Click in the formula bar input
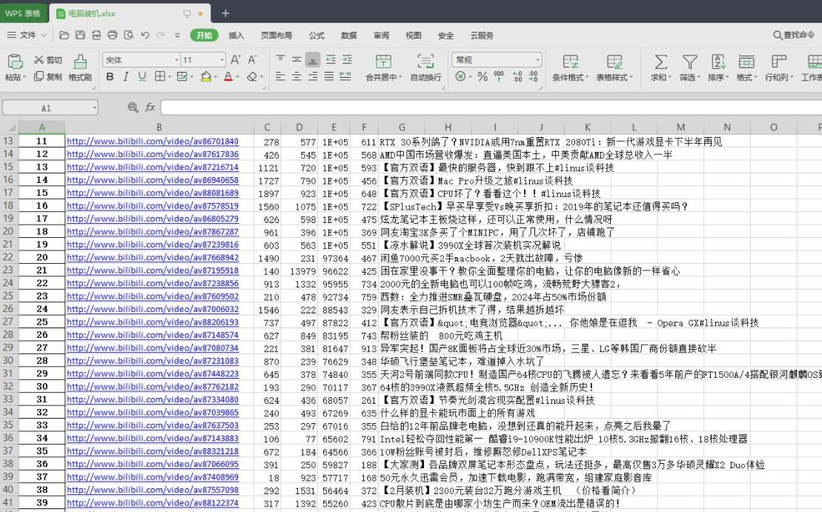Viewport: 822px width, 512px height. click(x=491, y=107)
